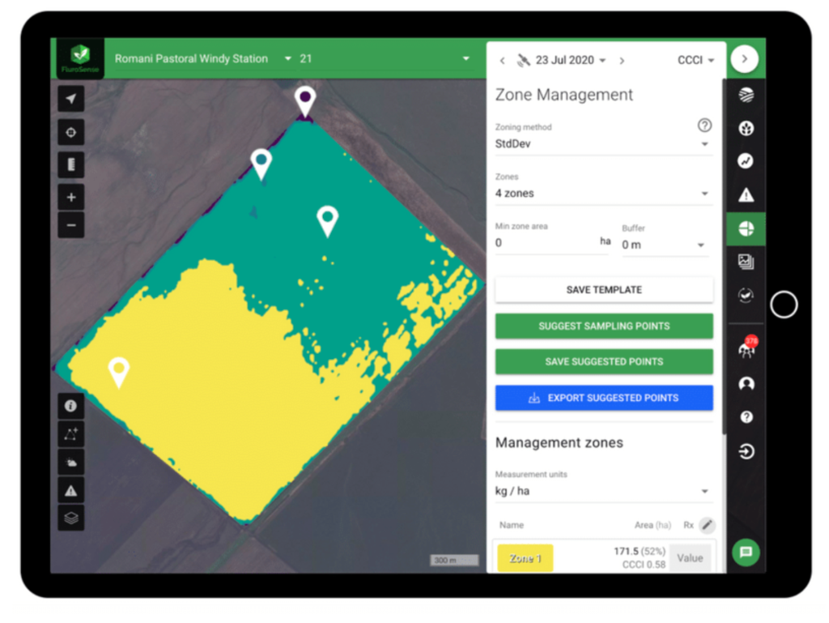The image size is (829, 623).
Task: Click the map pin on yellow zone
Action: (118, 372)
